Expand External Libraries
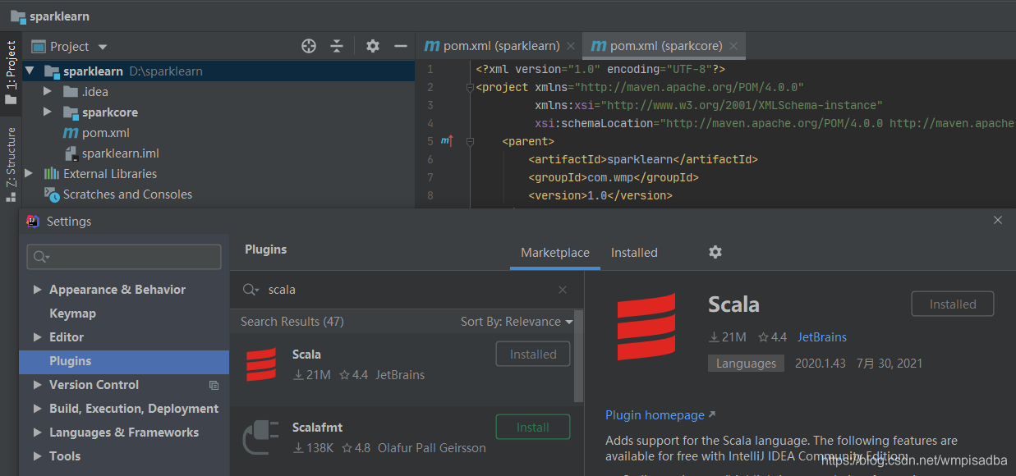 pos(29,174)
